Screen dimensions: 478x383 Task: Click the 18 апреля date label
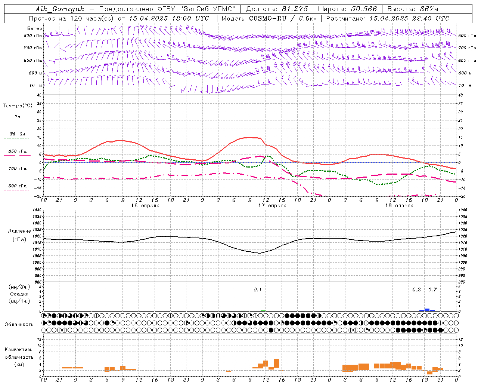400,206
